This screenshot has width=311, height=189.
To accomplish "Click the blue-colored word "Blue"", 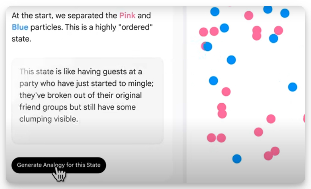I will tap(20, 27).
